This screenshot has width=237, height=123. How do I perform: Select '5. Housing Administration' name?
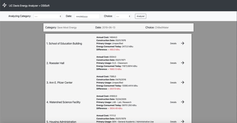pos(61,122)
